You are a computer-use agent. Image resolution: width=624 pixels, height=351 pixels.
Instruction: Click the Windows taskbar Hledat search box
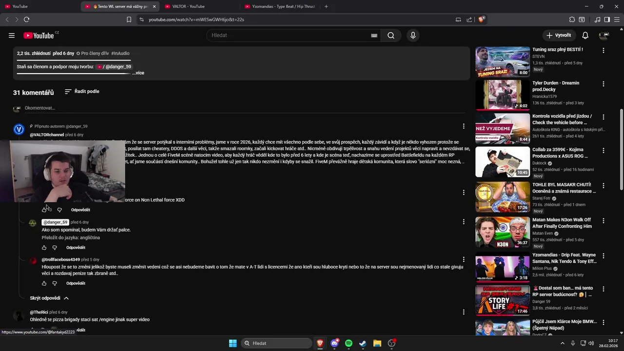277,343
